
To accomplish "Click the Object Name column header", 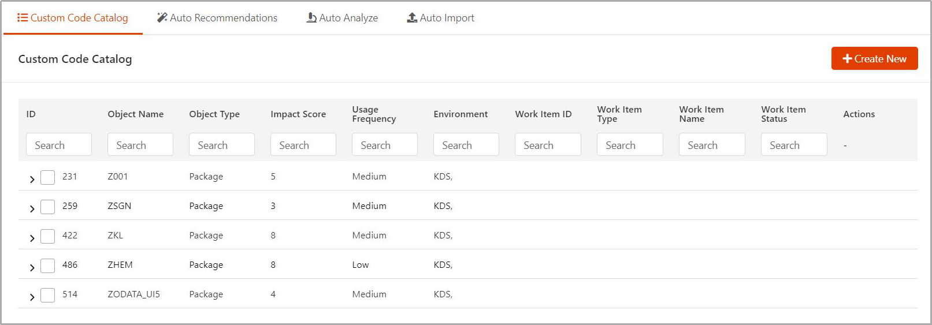I will (136, 114).
